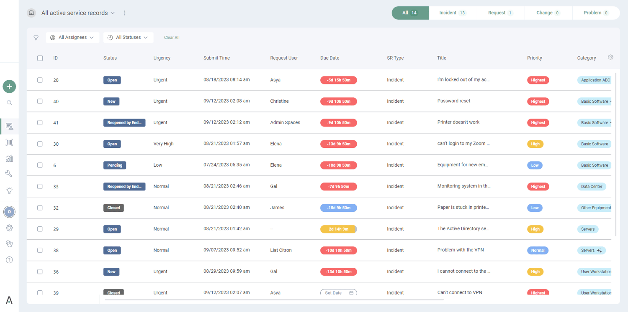Open the analytics bar-chart icon in the sidebar
The width and height of the screenshot is (628, 312).
click(x=9, y=158)
